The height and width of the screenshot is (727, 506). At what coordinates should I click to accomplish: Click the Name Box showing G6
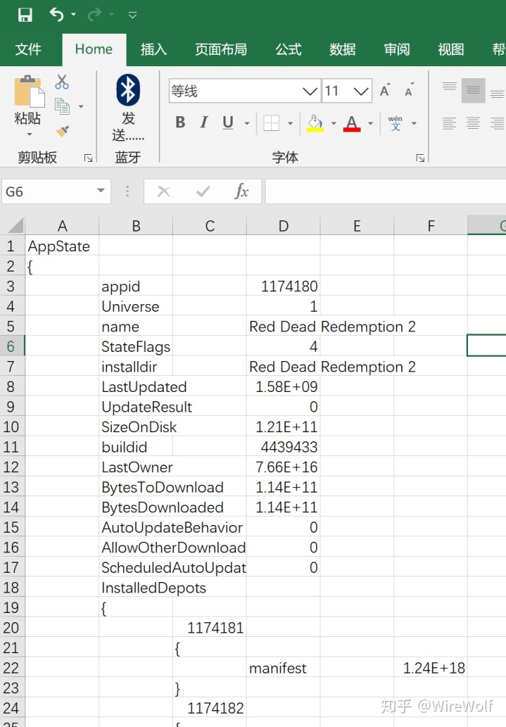coord(49,191)
